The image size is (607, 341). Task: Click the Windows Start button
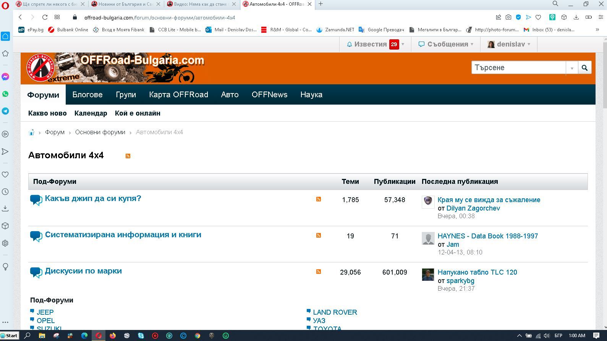[10, 336]
